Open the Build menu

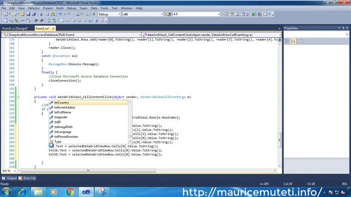click(60, 8)
